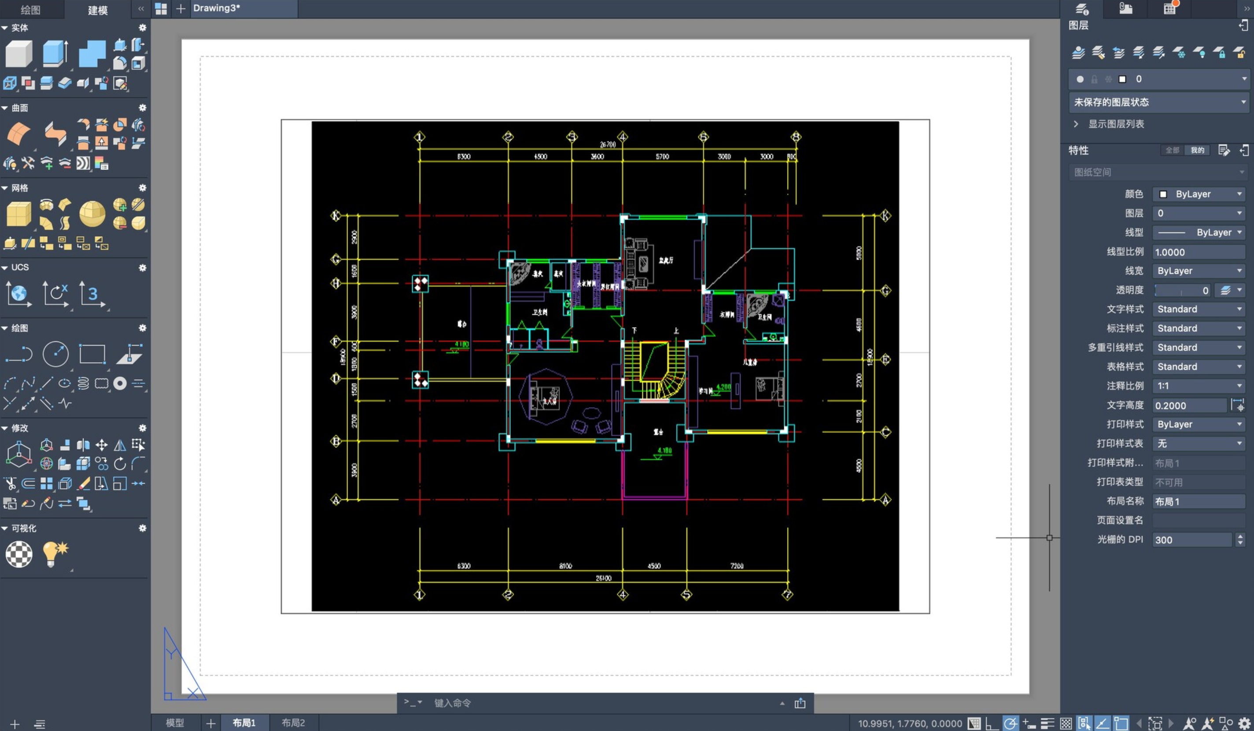Screen dimensions: 1254x731
Task: Open the 修改 section gear settings
Action: tap(142, 428)
